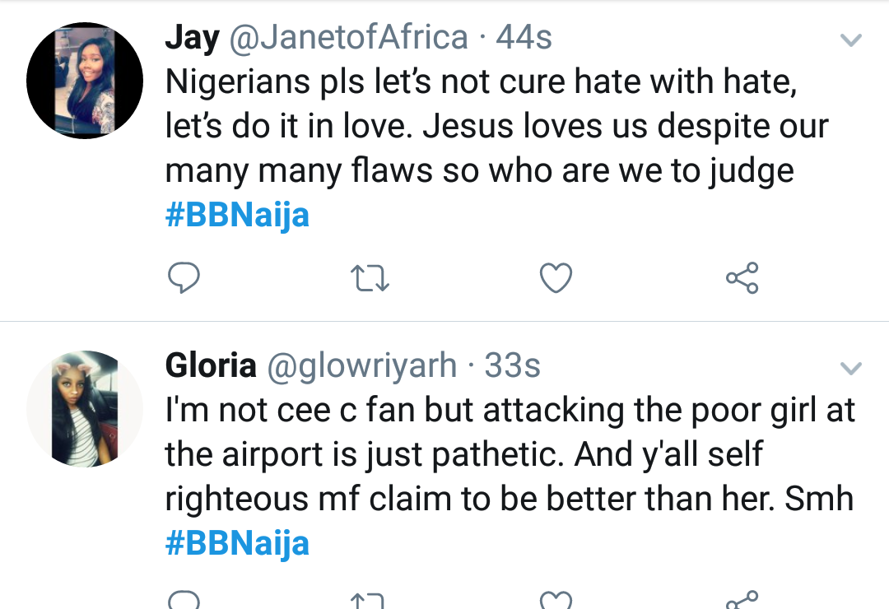Share Jay's tweet

742,280
